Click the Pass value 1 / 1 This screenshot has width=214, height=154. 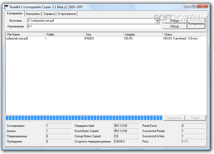(x=194, y=141)
